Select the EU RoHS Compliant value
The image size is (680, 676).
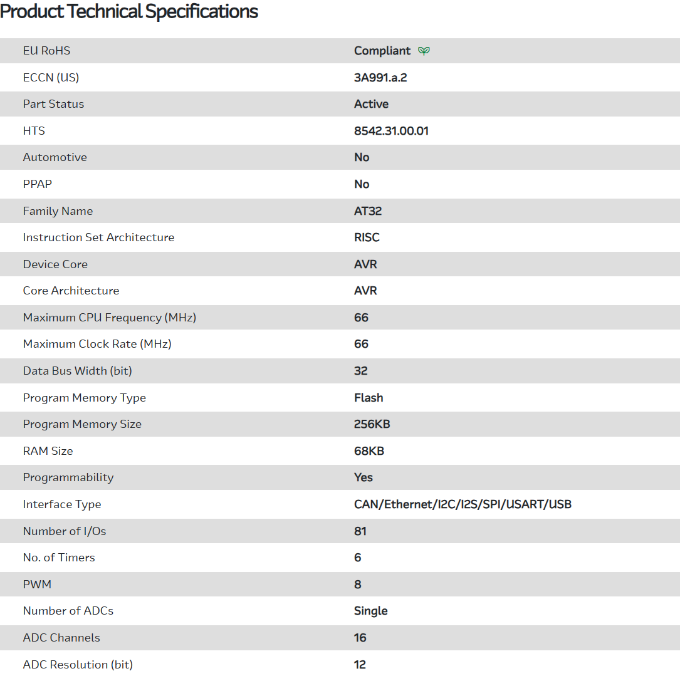pos(382,51)
